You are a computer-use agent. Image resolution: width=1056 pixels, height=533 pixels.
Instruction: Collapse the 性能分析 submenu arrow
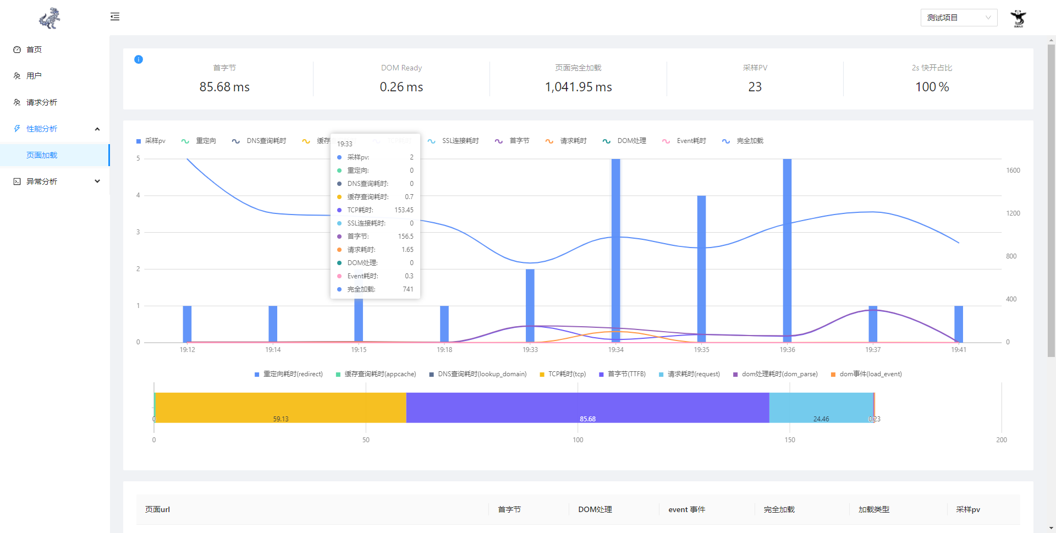pyautogui.click(x=97, y=129)
